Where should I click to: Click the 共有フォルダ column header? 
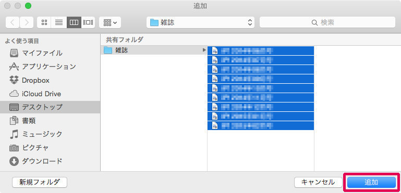pos(125,40)
